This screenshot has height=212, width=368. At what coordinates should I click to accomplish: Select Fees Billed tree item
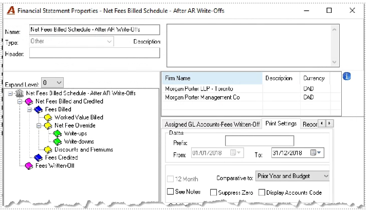(x=58, y=109)
